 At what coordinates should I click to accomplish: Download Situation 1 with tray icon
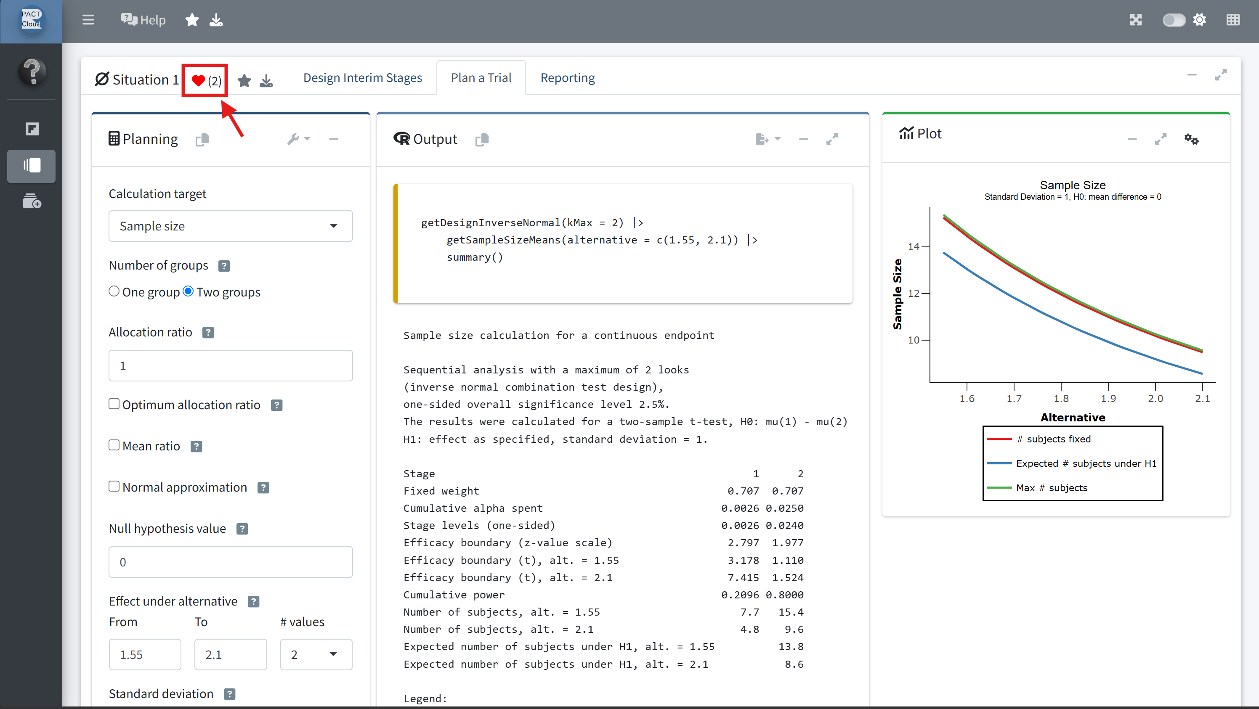click(x=266, y=81)
